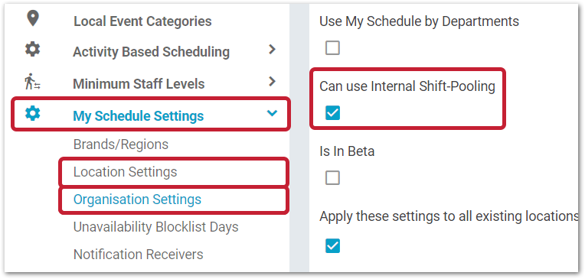Go to Location Settings submenu item

(x=126, y=172)
